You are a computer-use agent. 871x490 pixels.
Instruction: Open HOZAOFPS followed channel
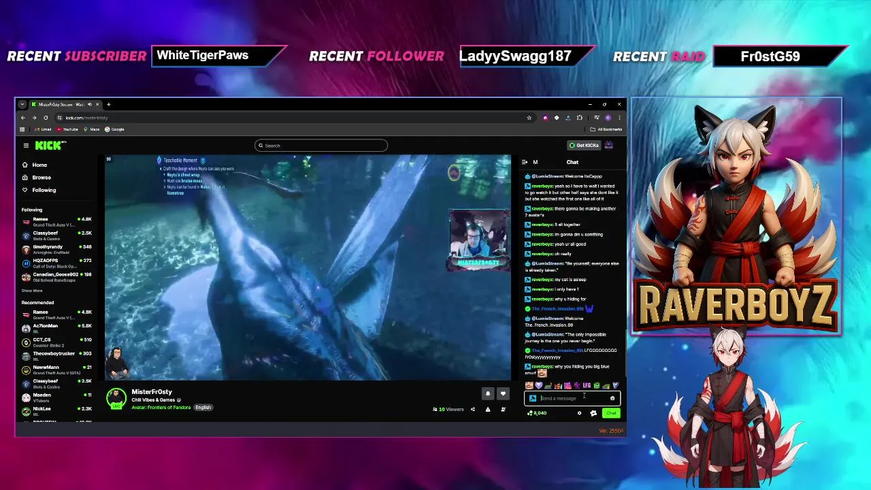pos(57,263)
